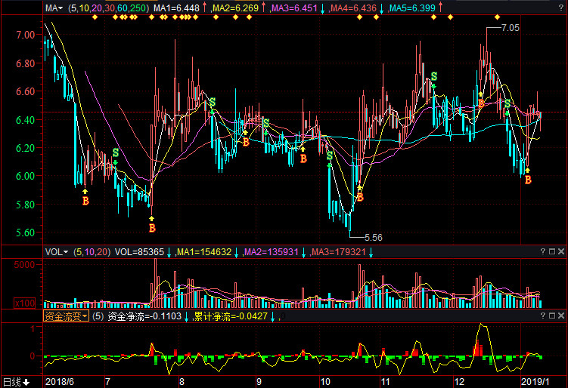Close the VOL sub-panel
Viewport: 568px width, 388px height.
(x=561, y=251)
